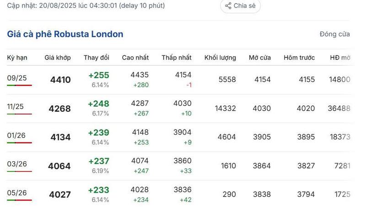The width and height of the screenshot is (366, 207).
Task: Select the Thấp nhất column header
Action: [x=177, y=58]
